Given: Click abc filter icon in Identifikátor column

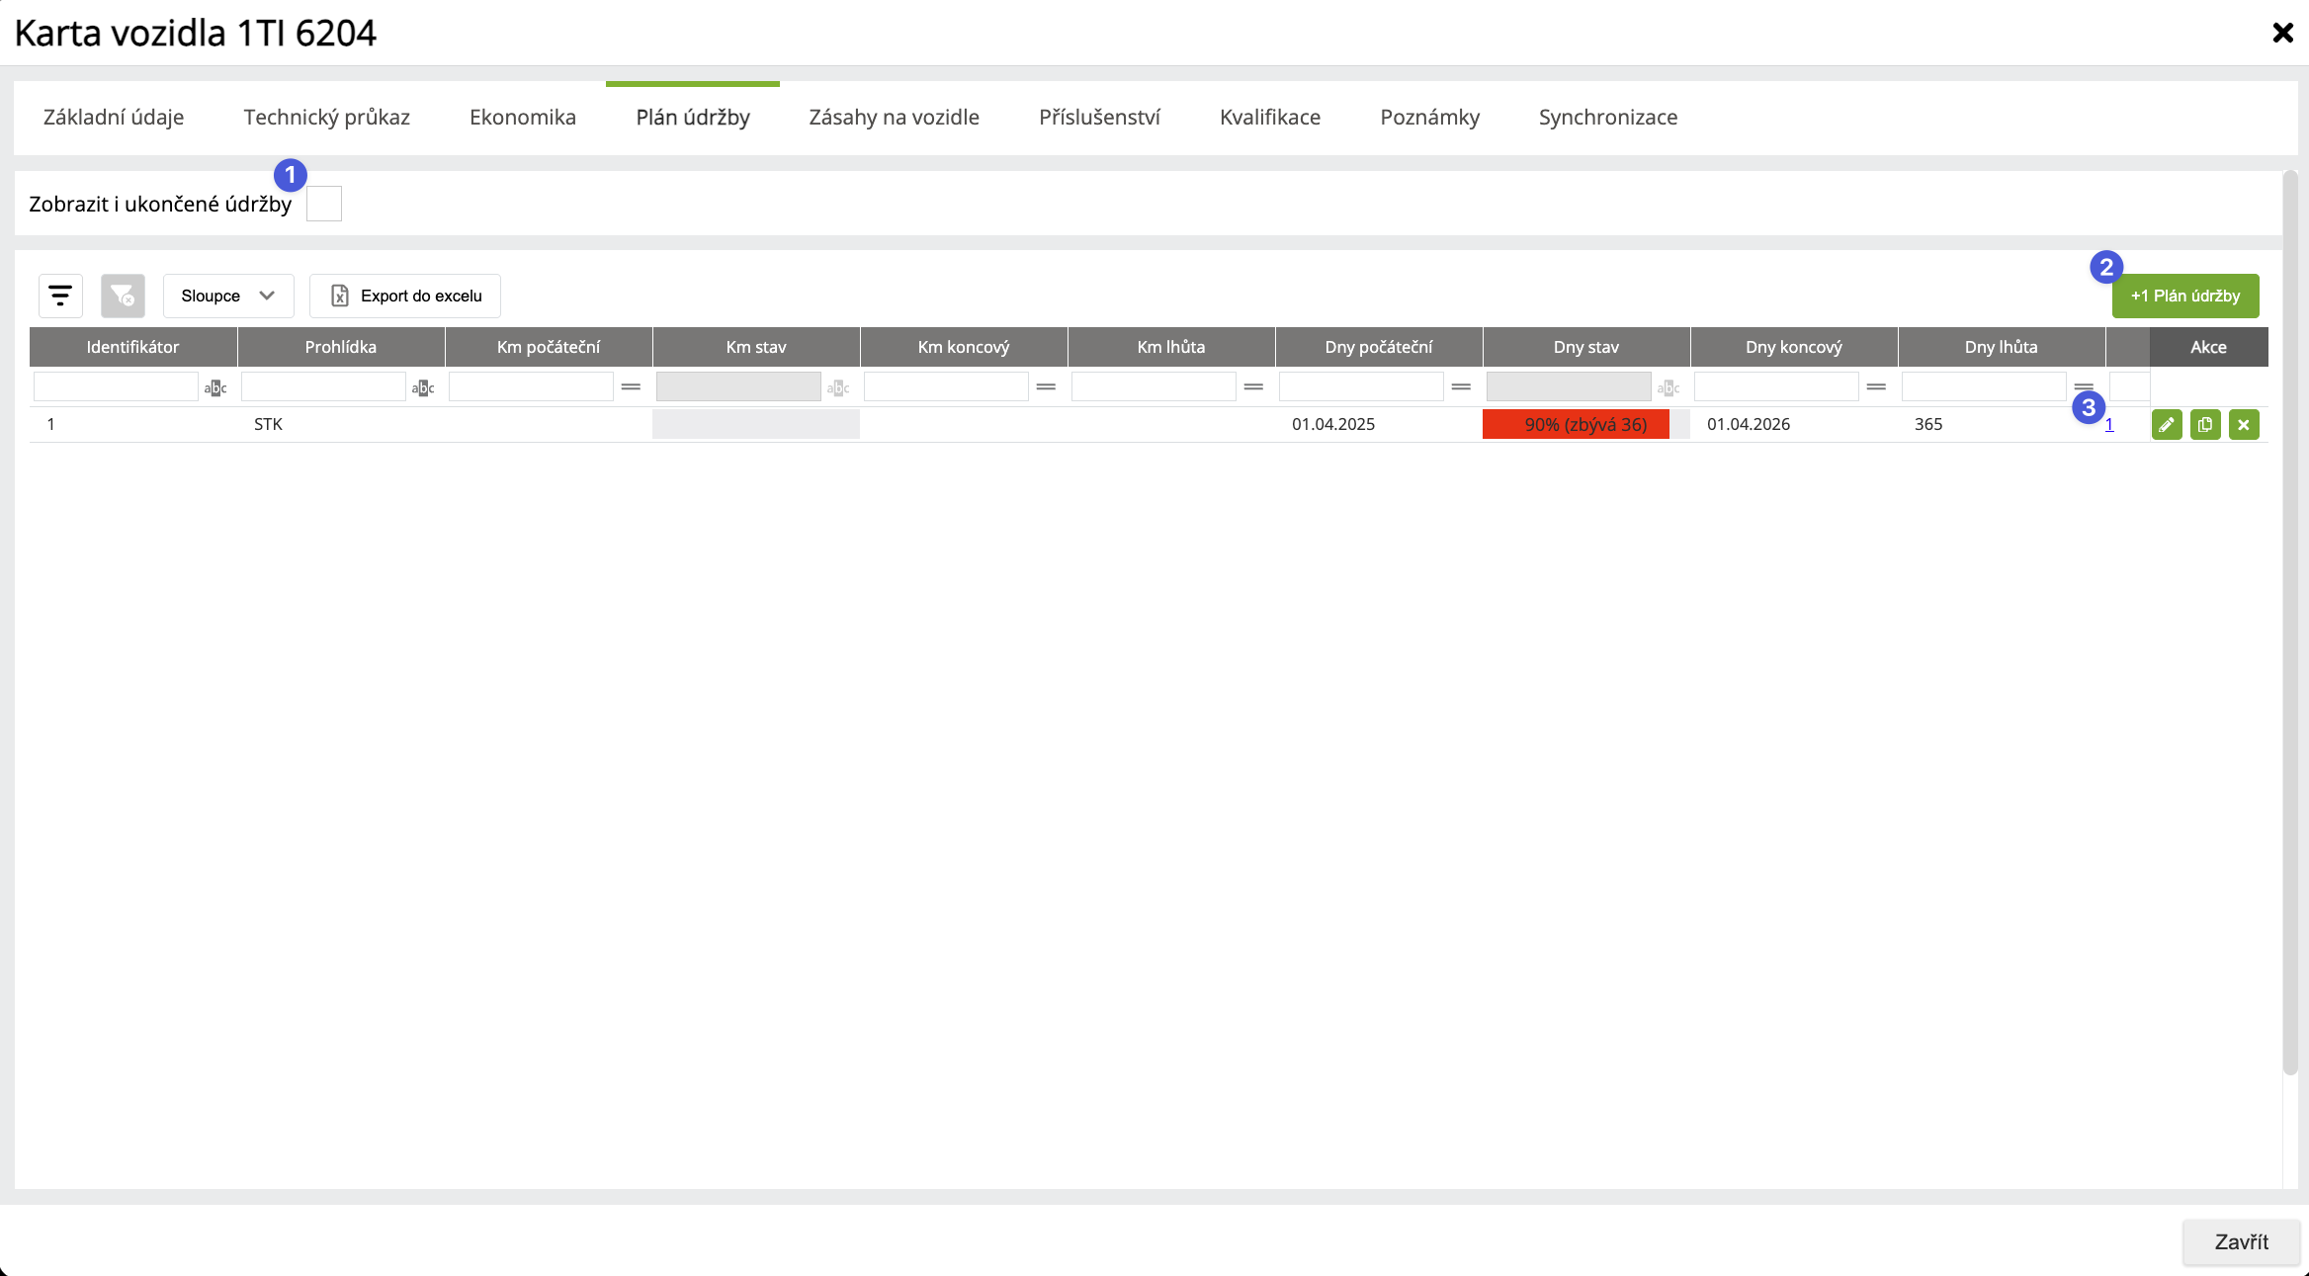Looking at the screenshot, I should tap(214, 387).
